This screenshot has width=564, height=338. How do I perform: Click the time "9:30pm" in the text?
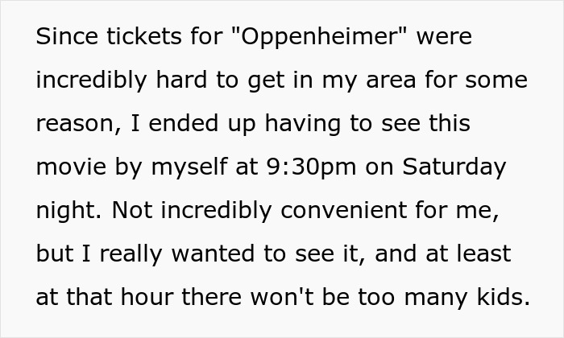(x=311, y=167)
